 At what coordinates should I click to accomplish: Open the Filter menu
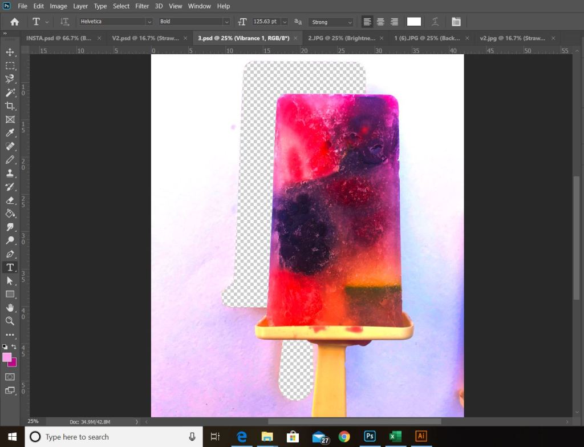[142, 6]
